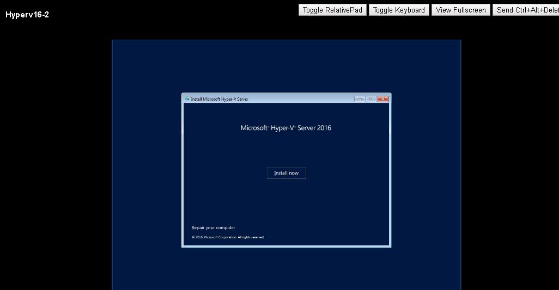Maximize the Install Hyper-V Server window
Viewport: 559px width, 290px height.
371,99
